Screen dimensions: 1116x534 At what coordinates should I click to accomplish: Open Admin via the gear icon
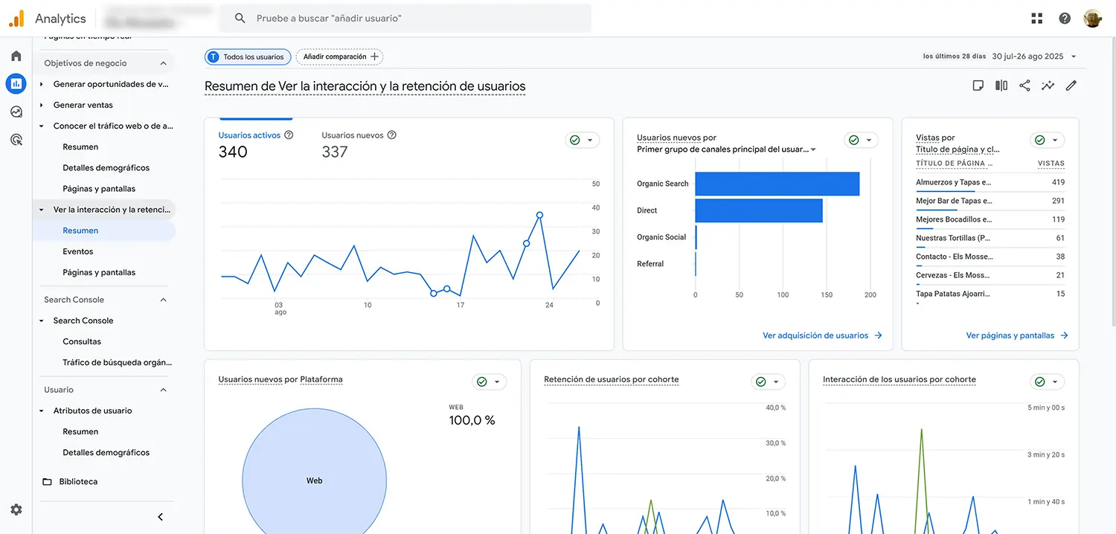click(16, 509)
